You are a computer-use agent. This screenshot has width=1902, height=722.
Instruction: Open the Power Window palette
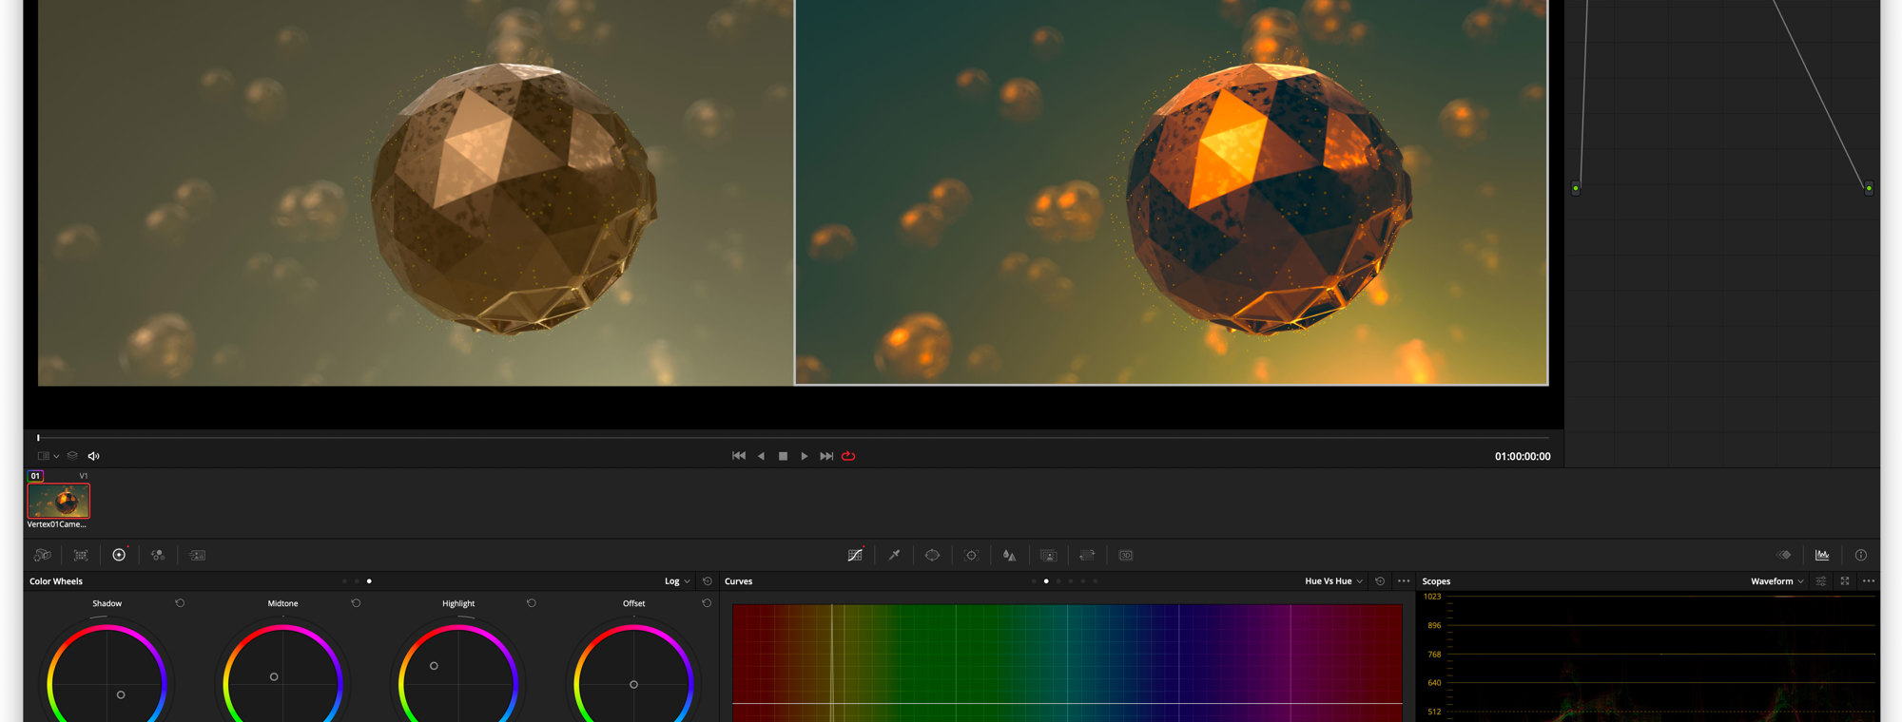[932, 555]
